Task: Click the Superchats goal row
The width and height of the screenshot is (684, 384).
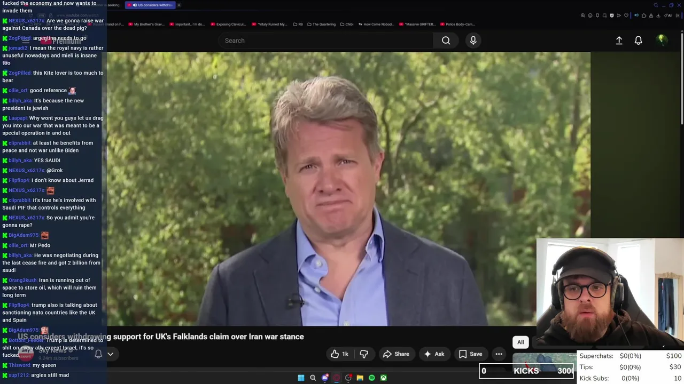Action: coord(631,356)
